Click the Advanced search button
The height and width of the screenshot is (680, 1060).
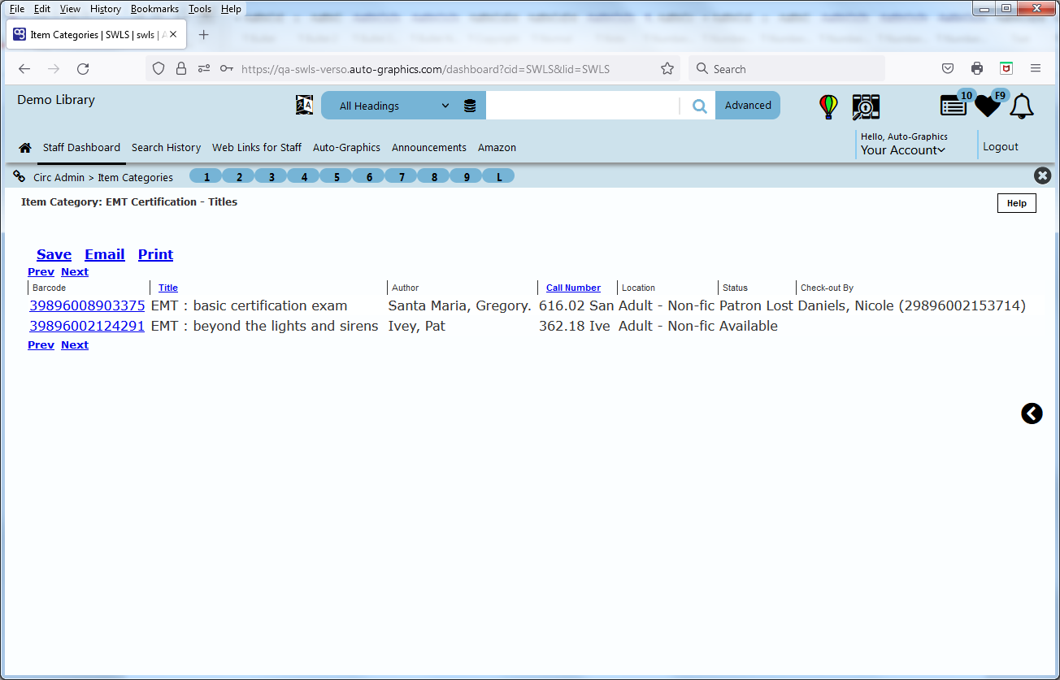748,106
